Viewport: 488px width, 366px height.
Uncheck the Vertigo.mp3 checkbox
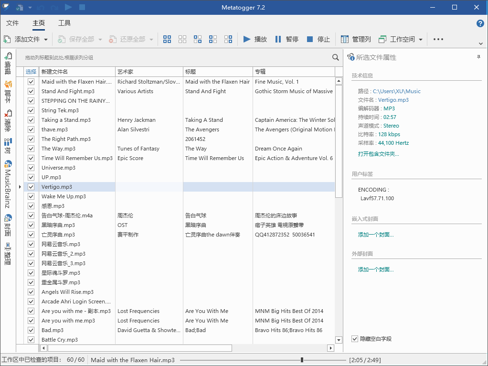[x=31, y=187]
